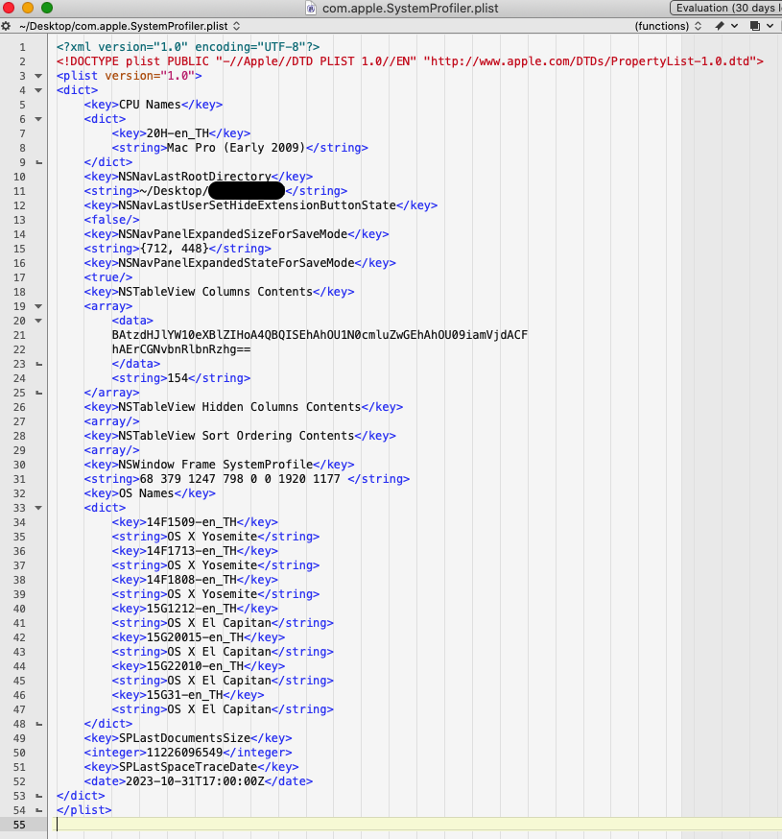Click 'NSTableView Hidden Columns Contents' key
This screenshot has width=782, height=839.
pyautogui.click(x=240, y=407)
